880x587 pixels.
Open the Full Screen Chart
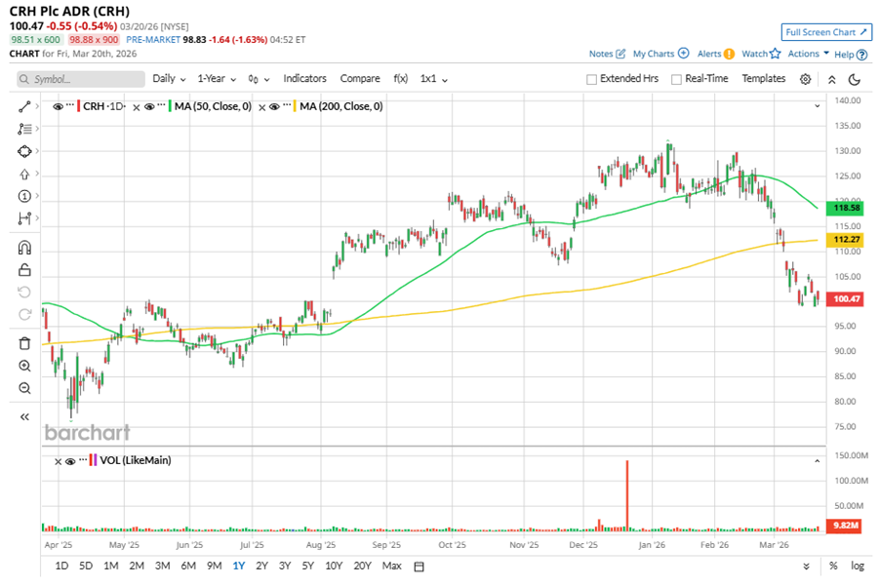pyautogui.click(x=826, y=32)
